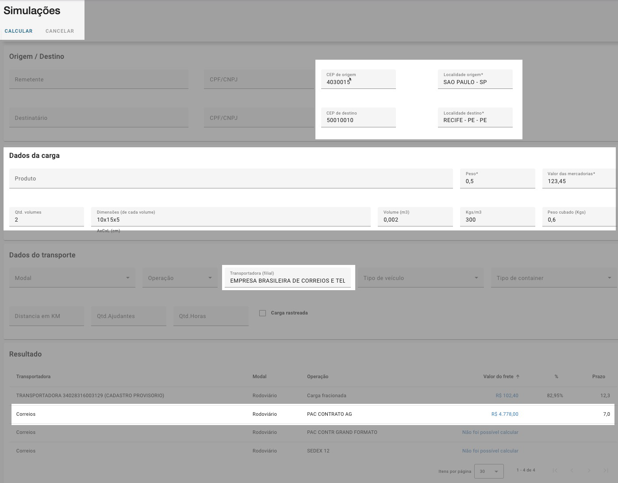Sort by Operação column header
618x483 pixels.
click(x=318, y=376)
